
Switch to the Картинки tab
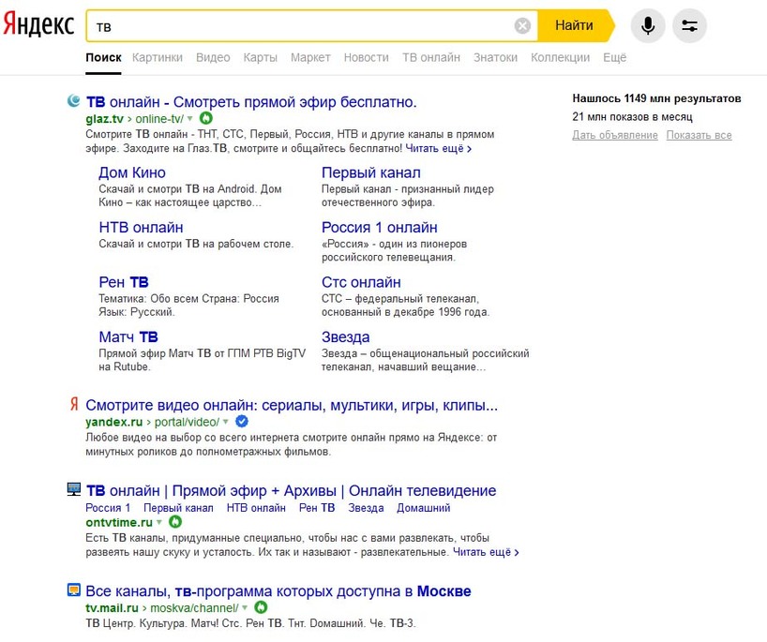click(157, 58)
